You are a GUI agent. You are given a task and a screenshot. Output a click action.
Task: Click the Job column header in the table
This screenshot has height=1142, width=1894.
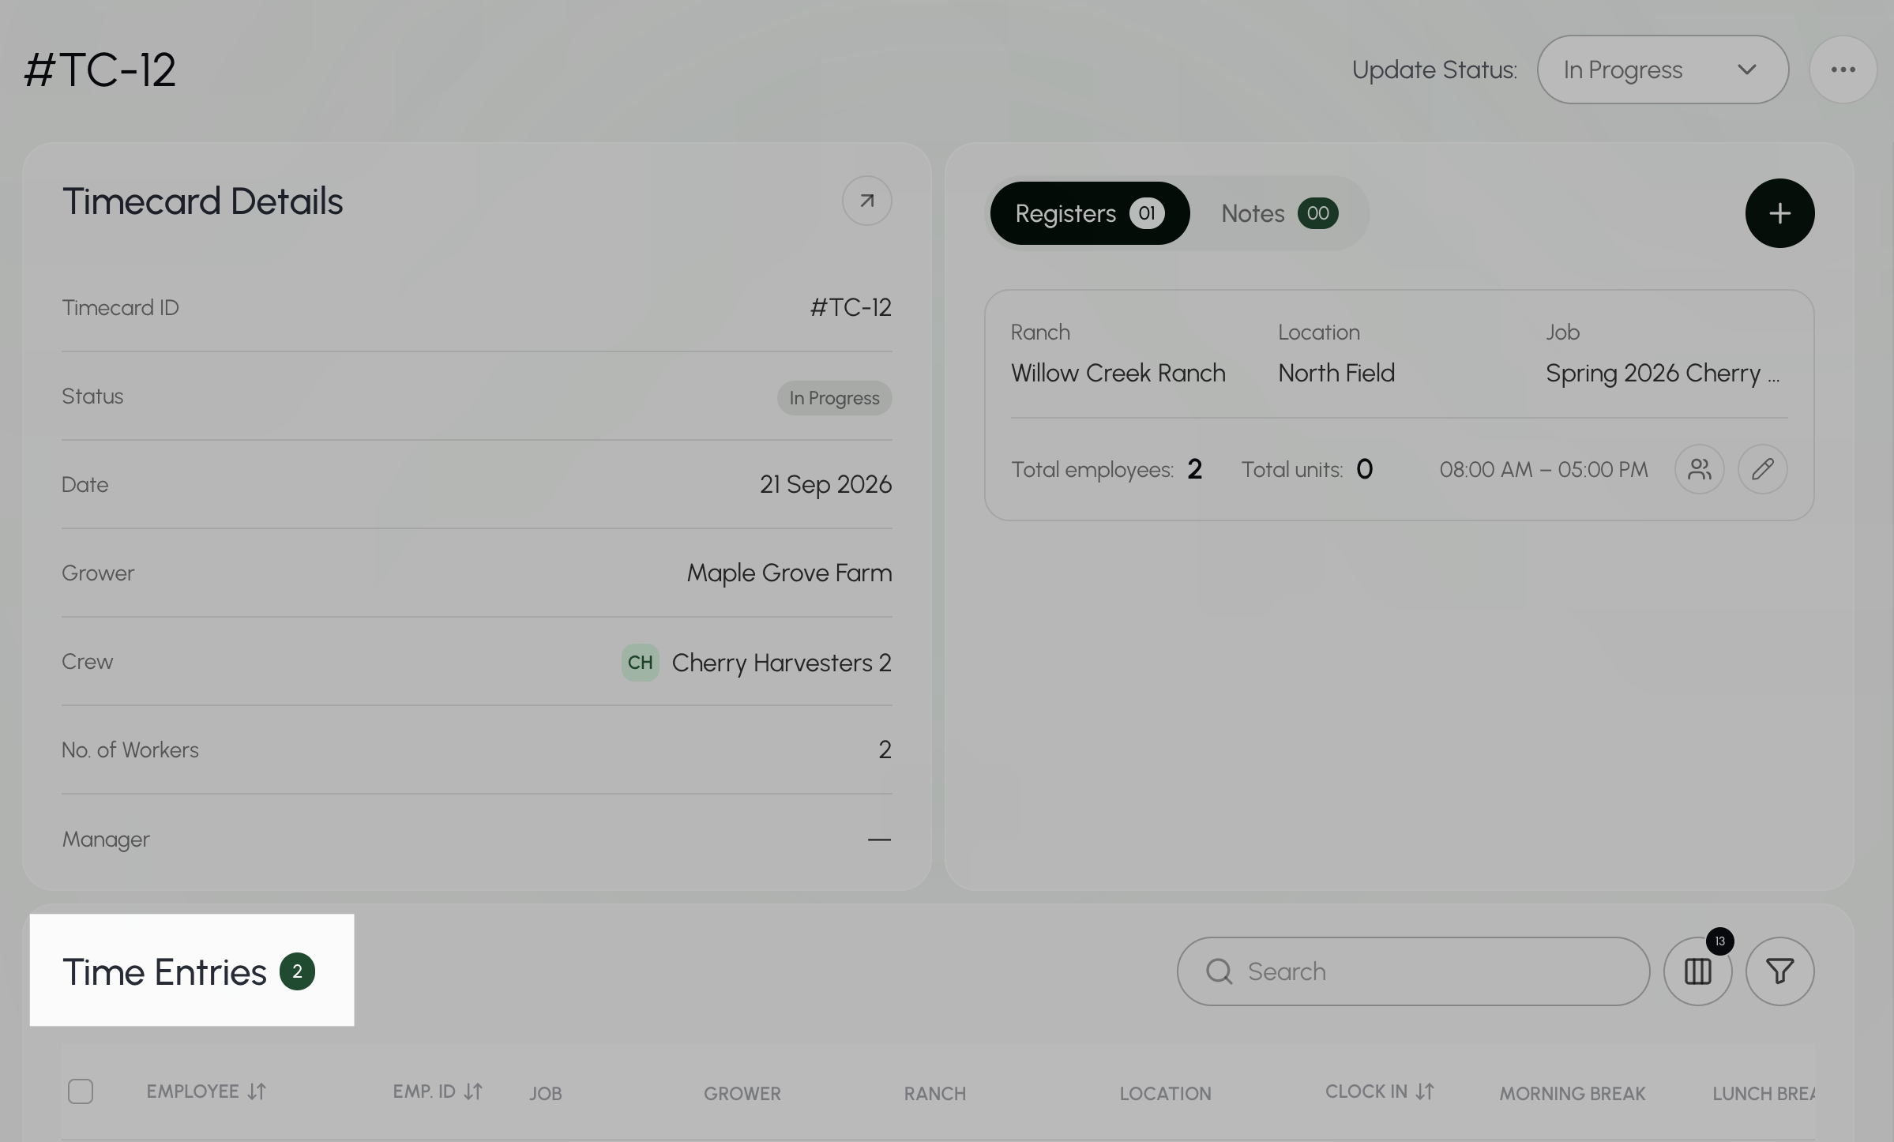(545, 1093)
